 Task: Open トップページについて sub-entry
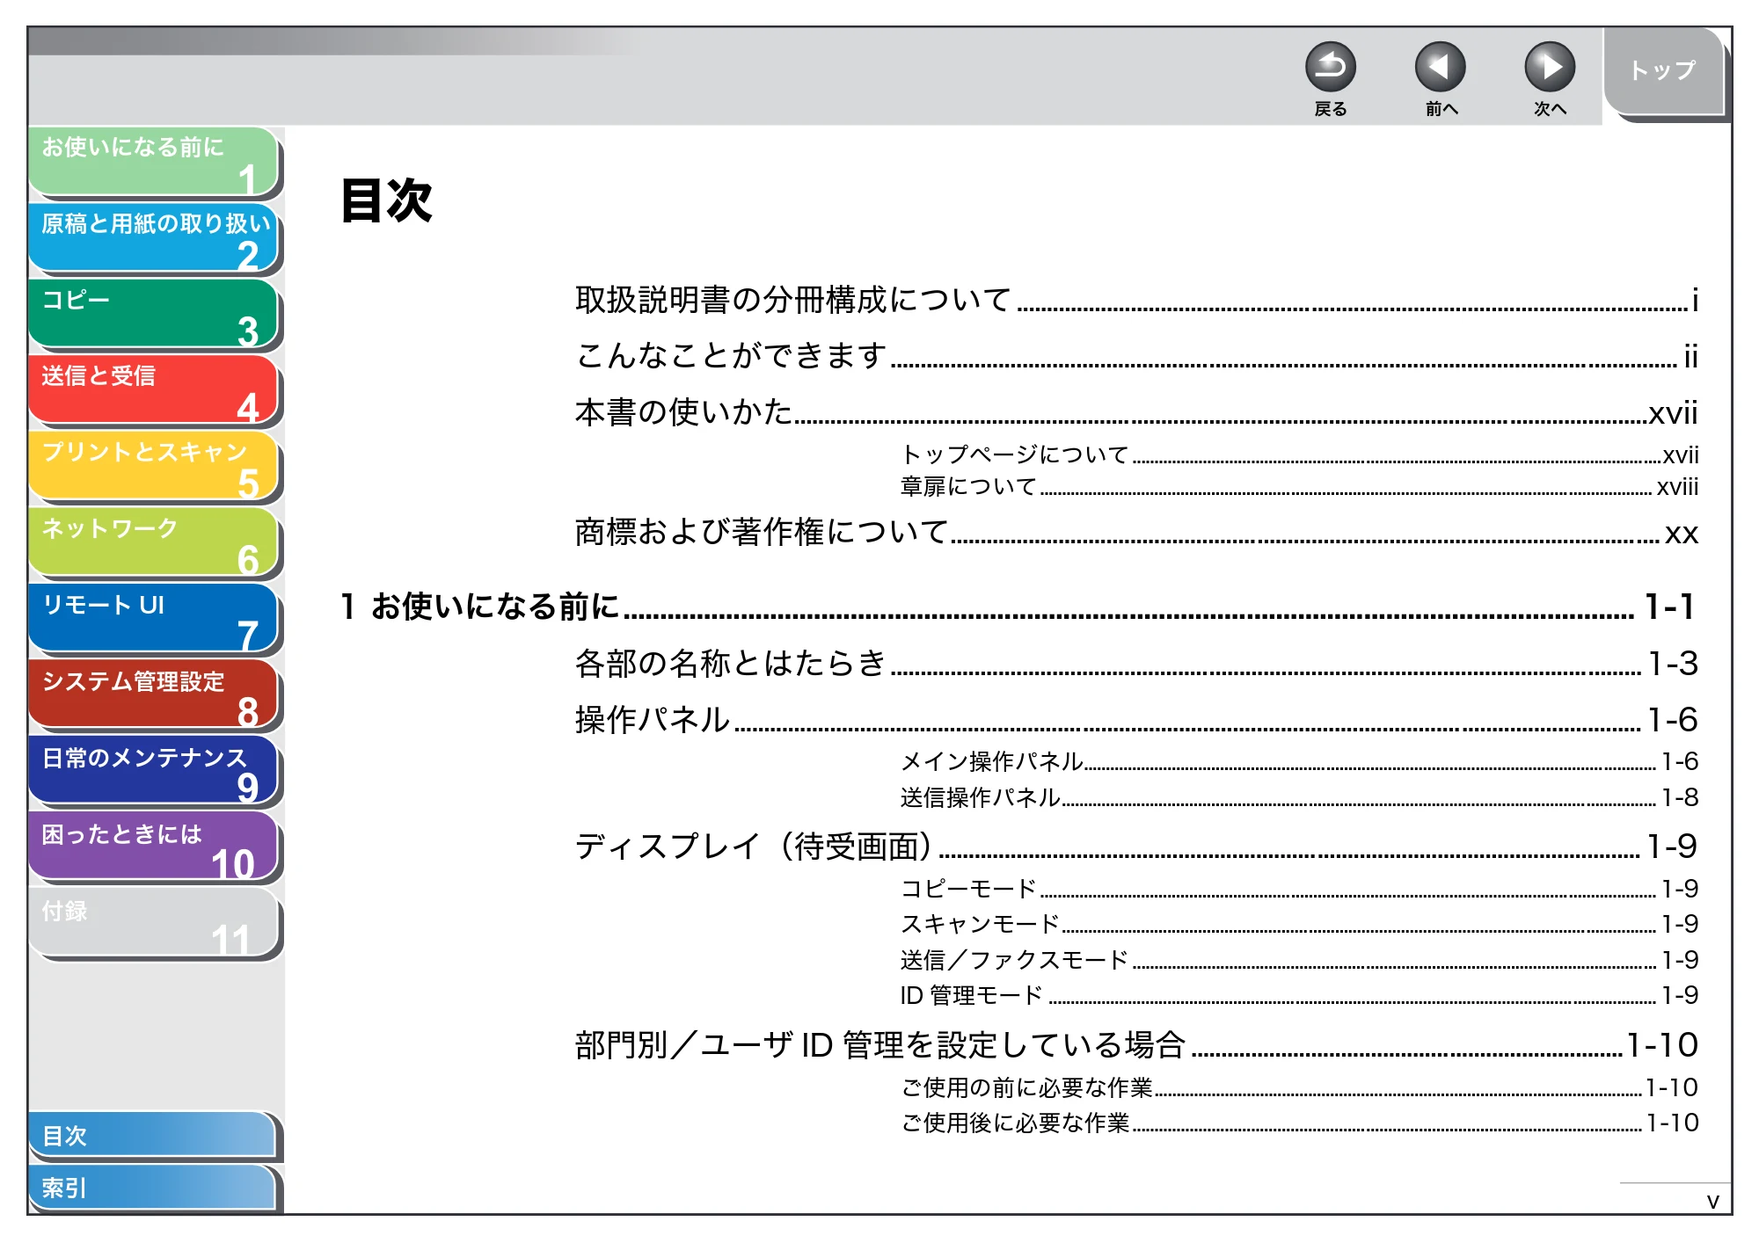1299,454
